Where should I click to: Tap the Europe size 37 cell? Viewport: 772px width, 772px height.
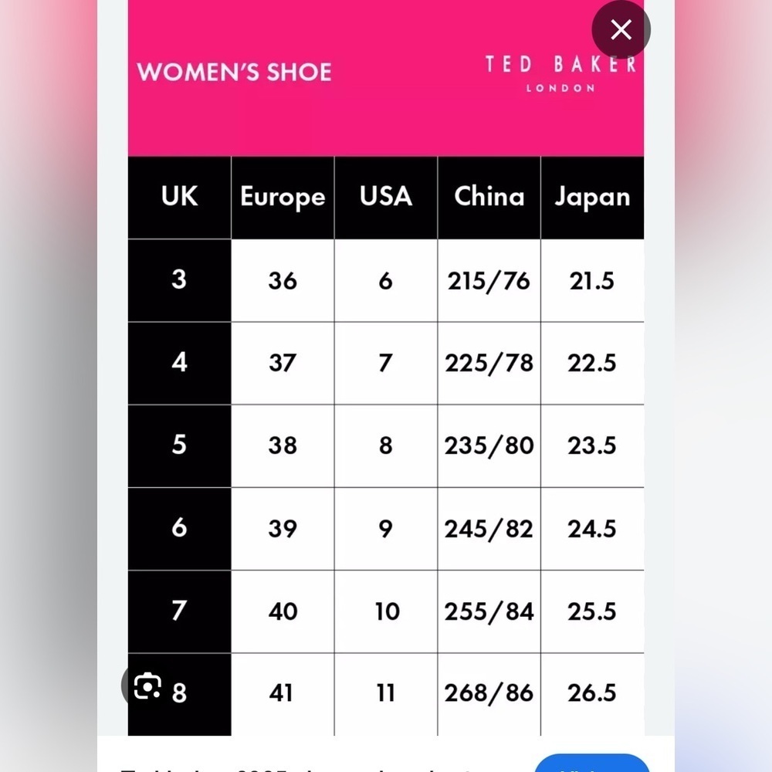(x=283, y=364)
